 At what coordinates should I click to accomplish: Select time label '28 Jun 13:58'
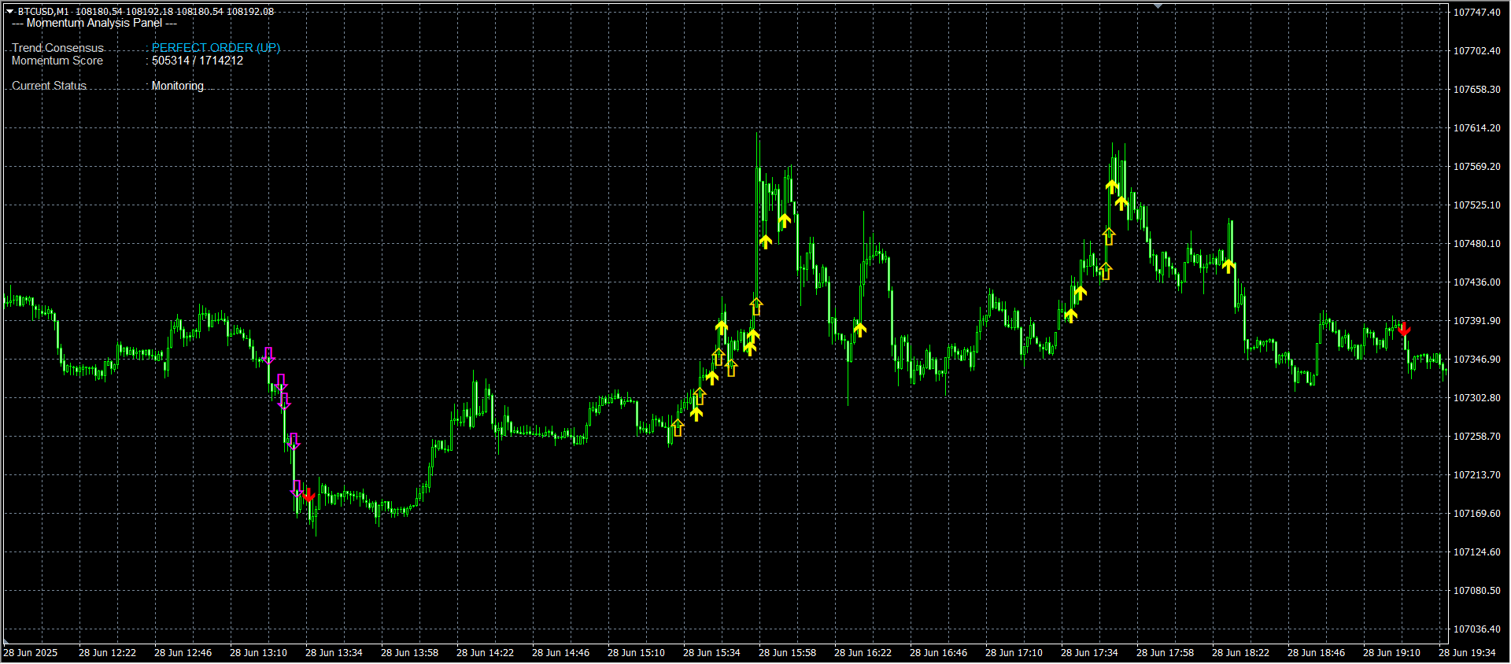tap(410, 653)
